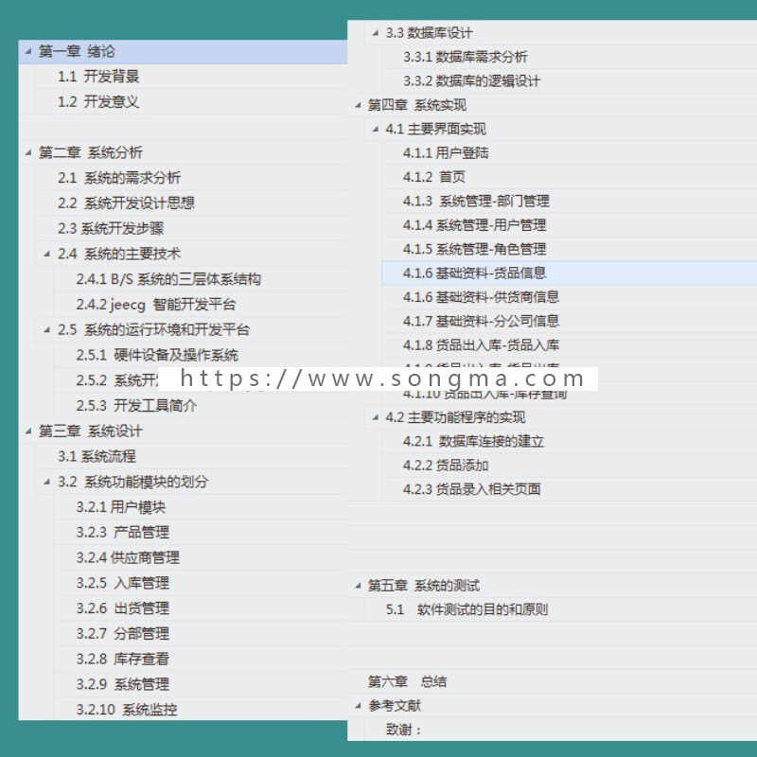The width and height of the screenshot is (757, 757).
Task: Select 4.1.4 系统管理-用户管理
Action: tap(475, 225)
